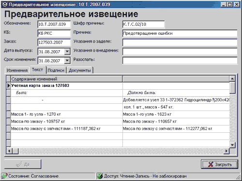
Task: Click the window title bar application icon
Action: (5, 4)
